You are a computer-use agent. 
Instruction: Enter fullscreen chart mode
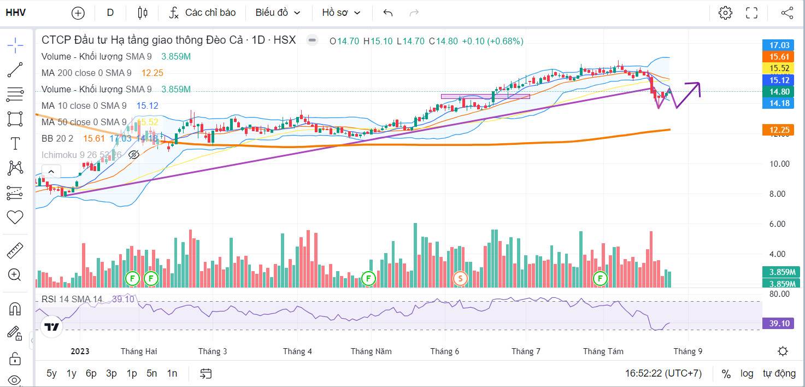[752, 13]
